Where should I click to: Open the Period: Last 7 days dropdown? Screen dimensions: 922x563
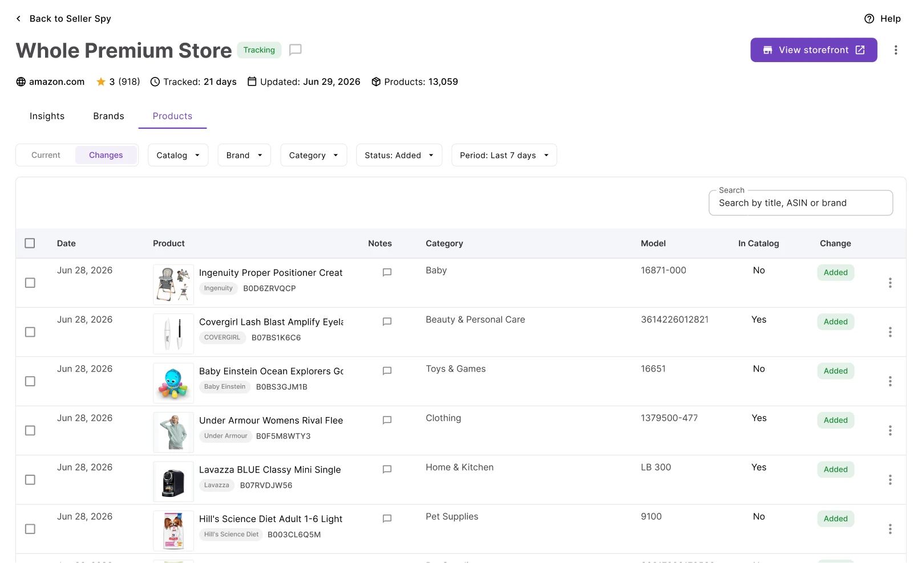504,155
